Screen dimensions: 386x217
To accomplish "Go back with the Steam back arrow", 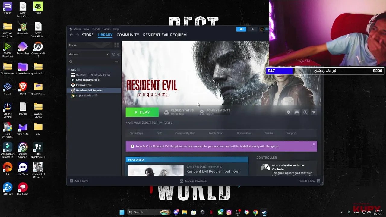I will pyautogui.click(x=71, y=35).
